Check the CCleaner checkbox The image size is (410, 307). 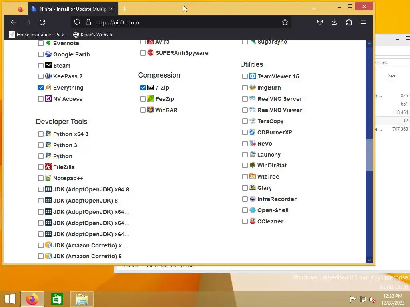click(245, 221)
